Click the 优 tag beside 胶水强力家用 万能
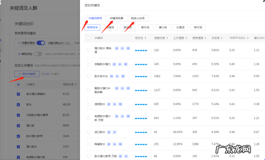Screen dimensions: 265x160 click(120, 156)
